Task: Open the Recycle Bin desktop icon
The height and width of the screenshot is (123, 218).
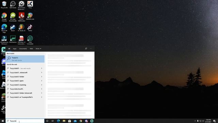Action: 4,5
